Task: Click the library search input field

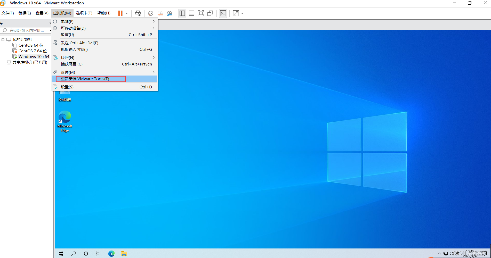Action: pyautogui.click(x=27, y=30)
